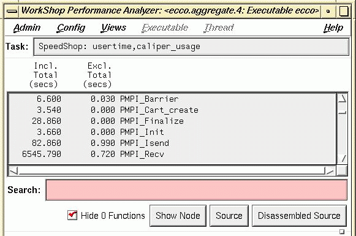
Task: Click the Show Node button
Action: (178, 216)
